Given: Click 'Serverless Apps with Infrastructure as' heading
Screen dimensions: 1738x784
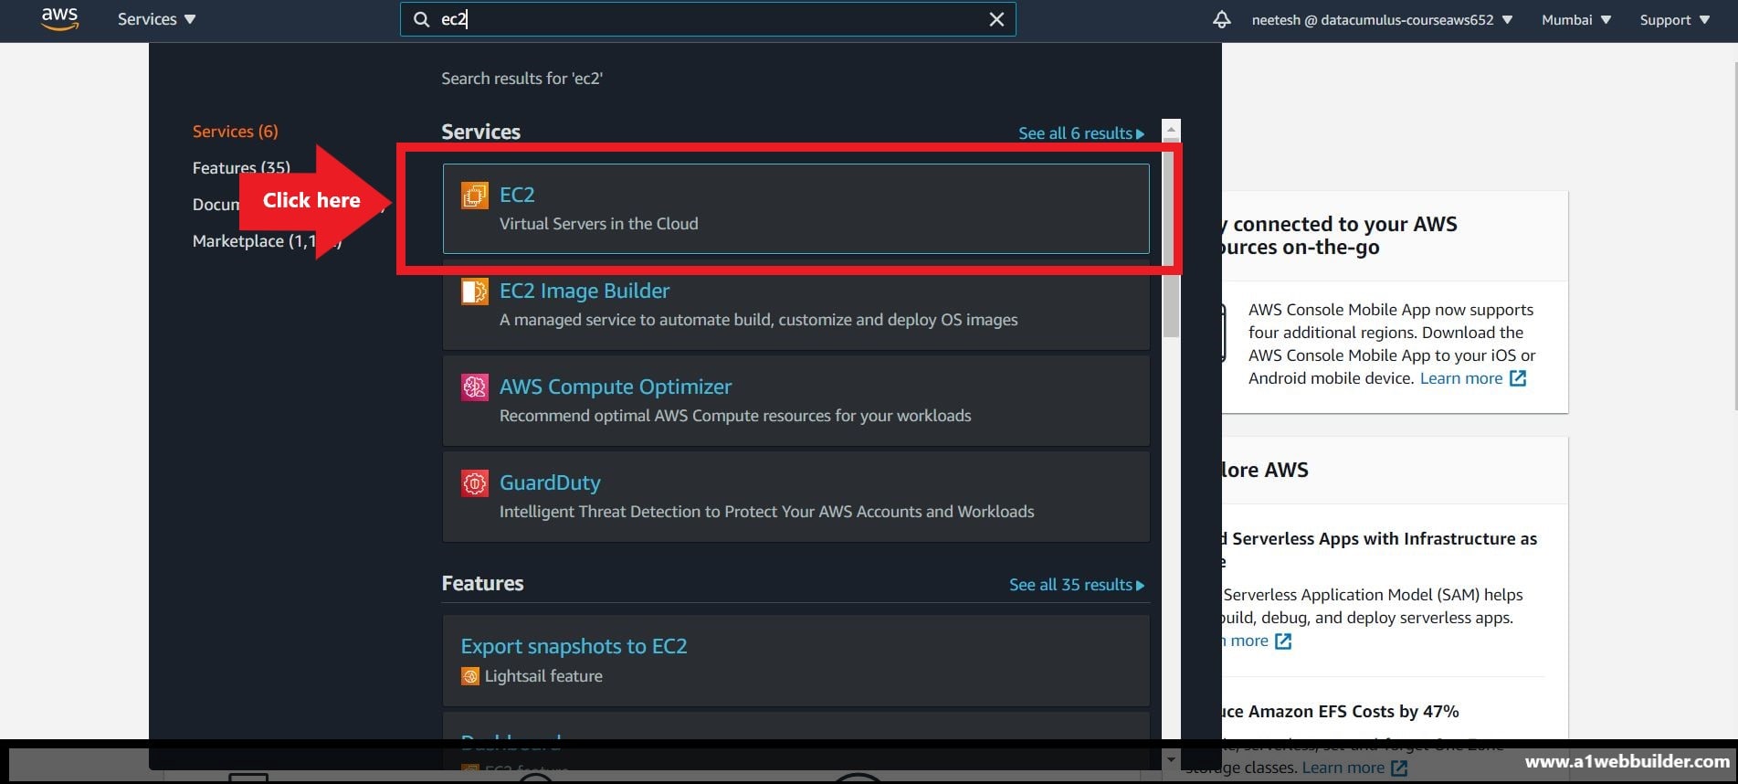Looking at the screenshot, I should (x=1385, y=539).
